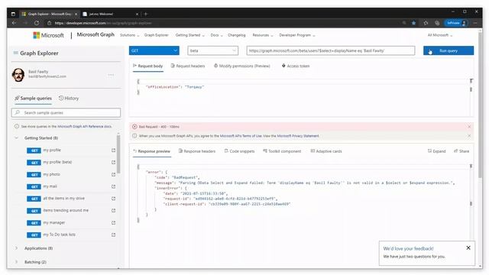Dismiss the Bad Request error banner
The height and width of the screenshot is (275, 489).
pyautogui.click(x=469, y=127)
